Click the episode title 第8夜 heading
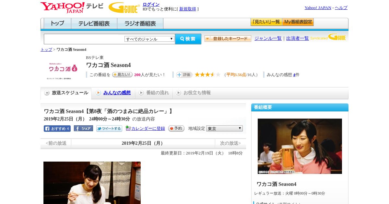The image size is (389, 204). point(109,111)
